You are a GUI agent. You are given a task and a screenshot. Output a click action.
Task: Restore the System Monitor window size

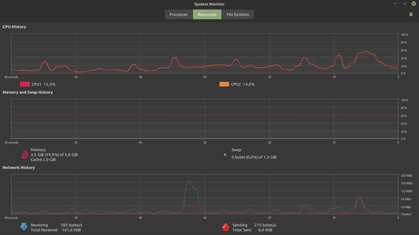point(405,4)
